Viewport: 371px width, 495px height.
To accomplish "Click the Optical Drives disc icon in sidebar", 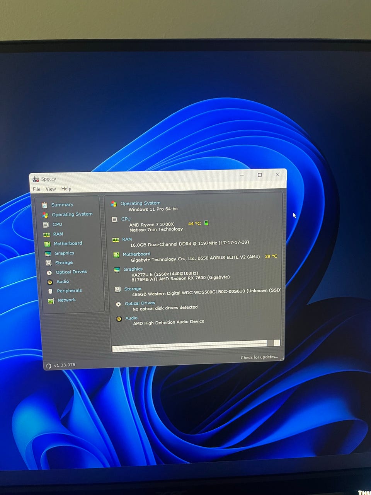I will [x=49, y=273].
